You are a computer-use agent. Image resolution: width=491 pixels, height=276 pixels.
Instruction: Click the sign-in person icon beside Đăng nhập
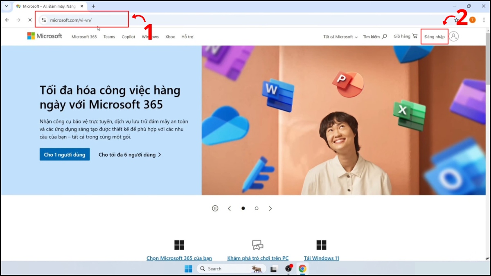455,36
